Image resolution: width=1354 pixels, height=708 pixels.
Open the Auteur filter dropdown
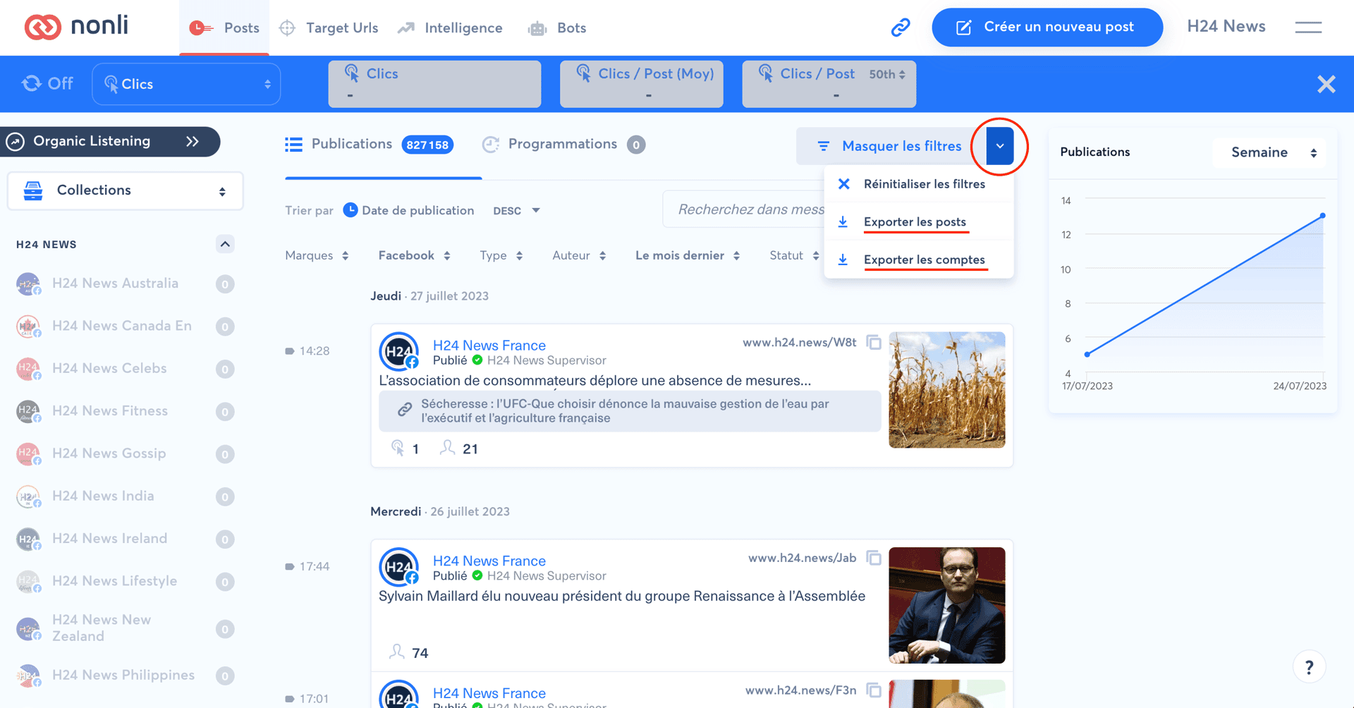580,255
